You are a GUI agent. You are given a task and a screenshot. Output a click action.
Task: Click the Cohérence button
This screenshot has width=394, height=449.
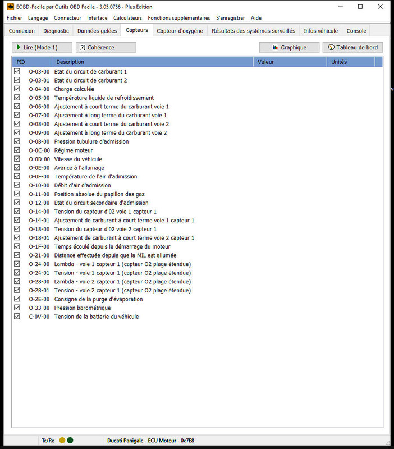pyautogui.click(x=106, y=47)
